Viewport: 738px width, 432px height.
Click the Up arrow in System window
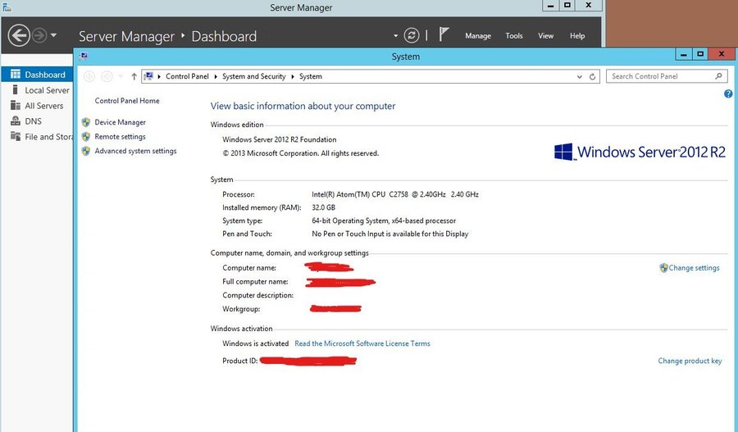pyautogui.click(x=134, y=76)
